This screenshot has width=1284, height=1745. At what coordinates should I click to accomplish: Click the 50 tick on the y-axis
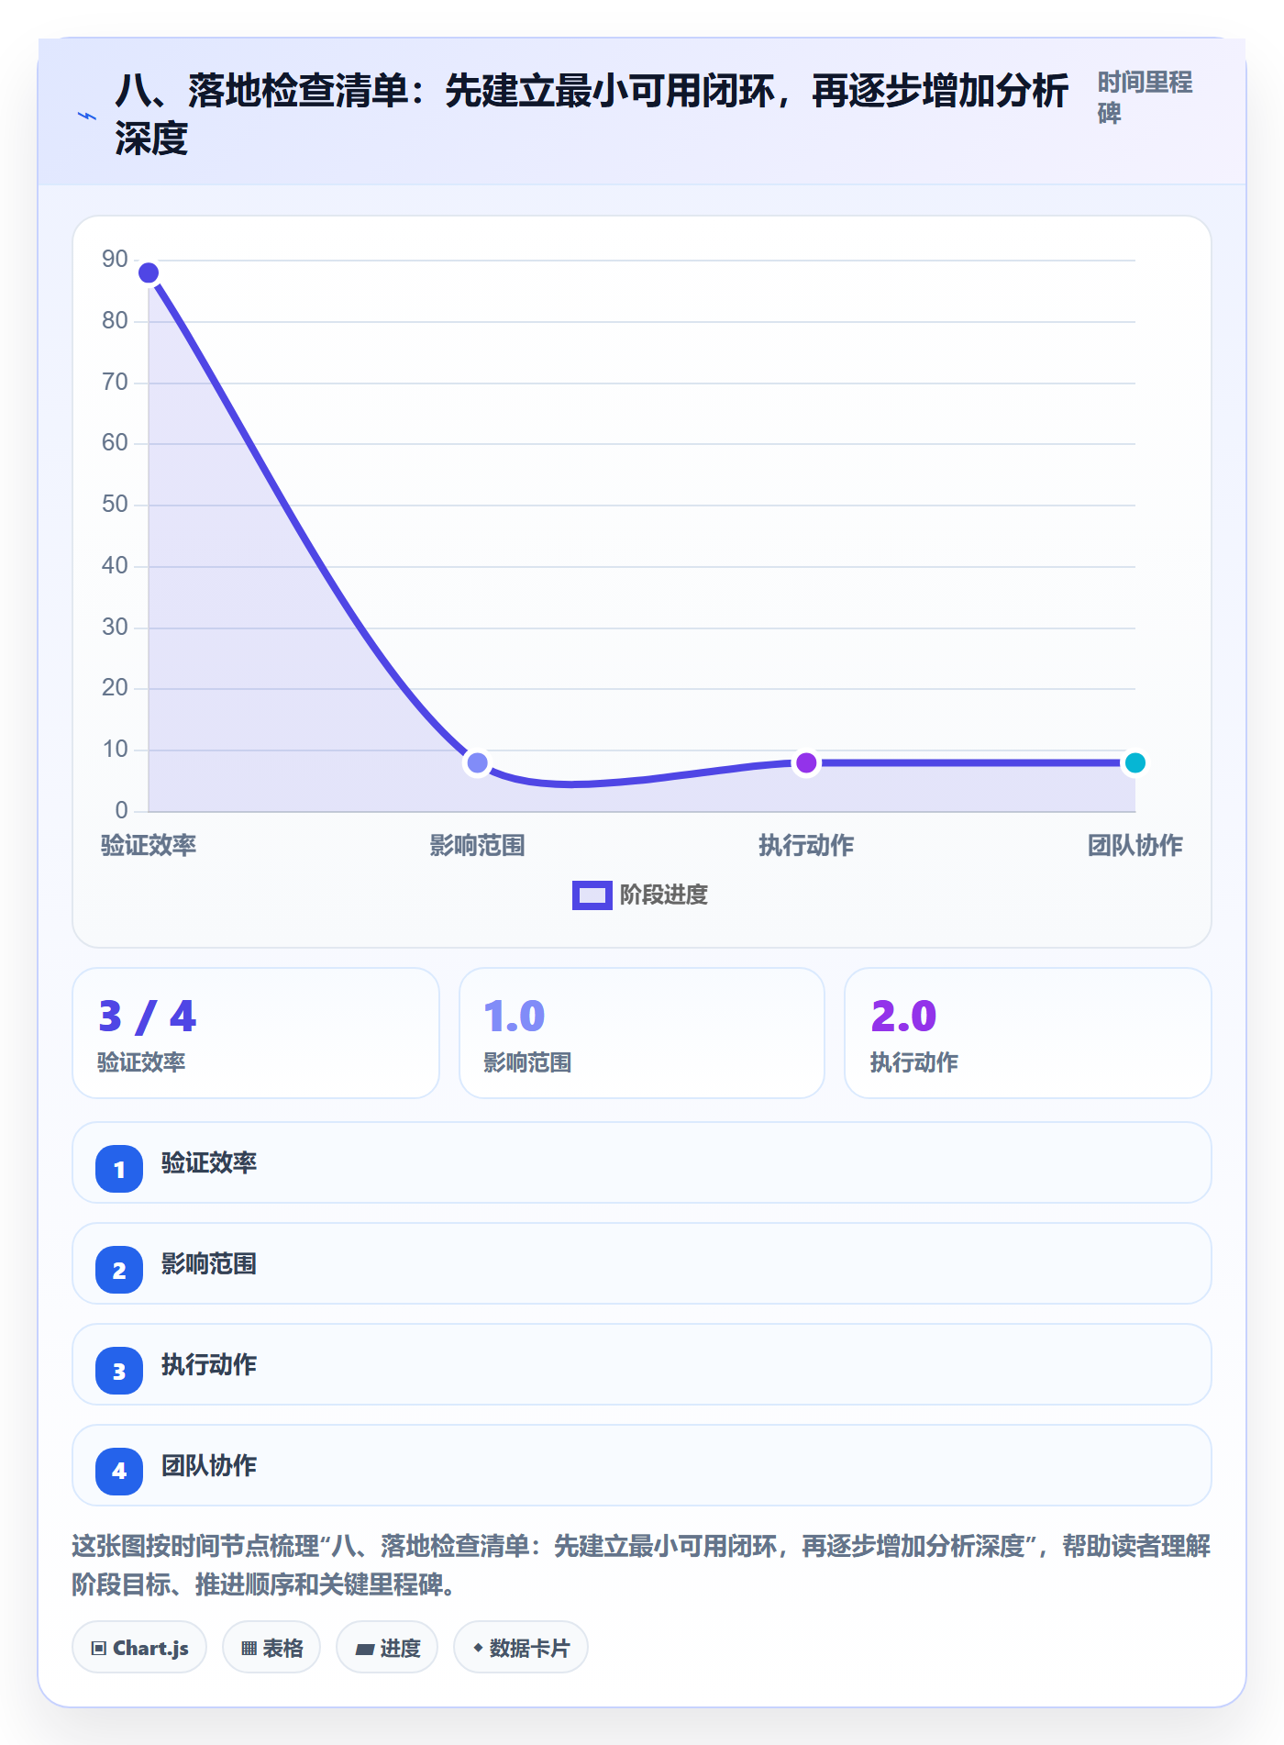(115, 505)
